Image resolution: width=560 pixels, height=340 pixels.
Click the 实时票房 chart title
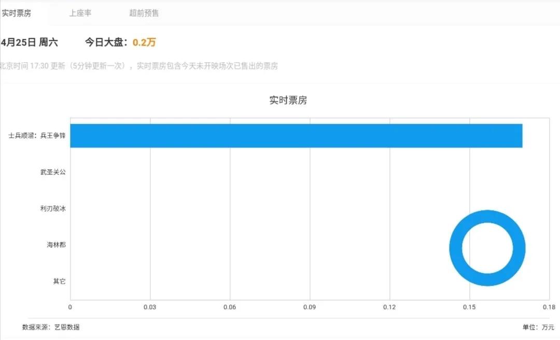288,100
